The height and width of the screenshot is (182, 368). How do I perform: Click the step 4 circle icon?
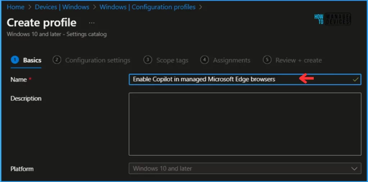click(204, 60)
